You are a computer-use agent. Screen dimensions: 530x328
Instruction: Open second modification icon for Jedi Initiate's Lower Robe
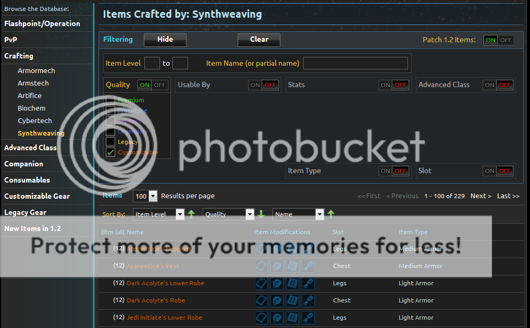pos(277,318)
